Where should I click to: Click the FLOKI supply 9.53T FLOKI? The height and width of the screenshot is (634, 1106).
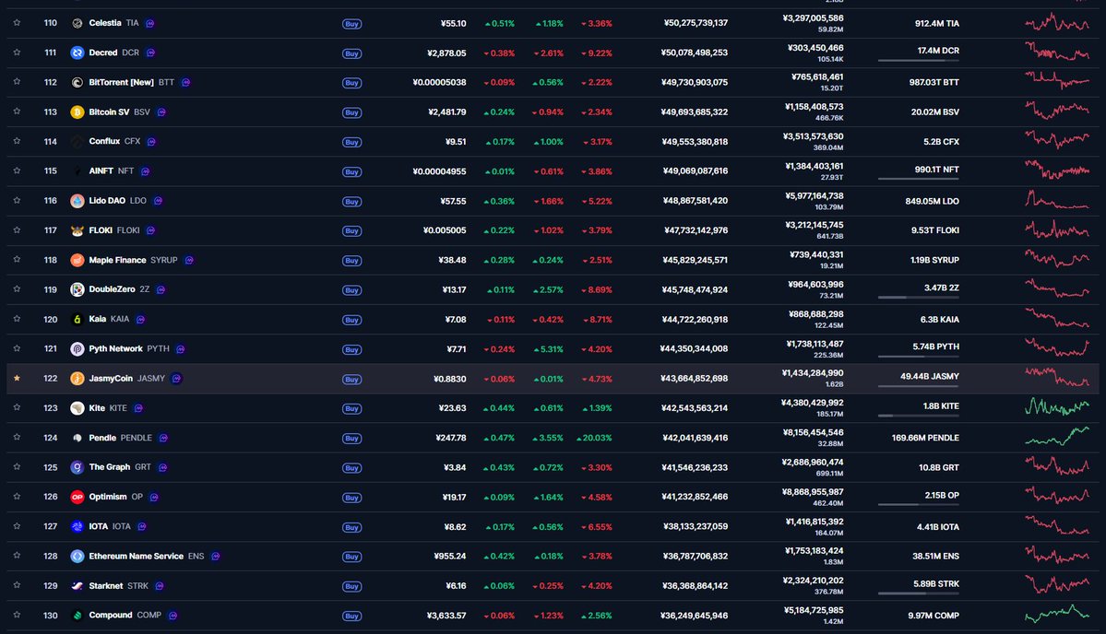(x=935, y=230)
